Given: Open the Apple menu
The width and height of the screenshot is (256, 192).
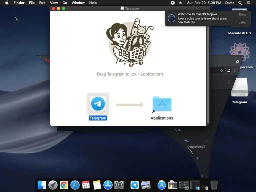Looking at the screenshot, I should click(7, 3).
